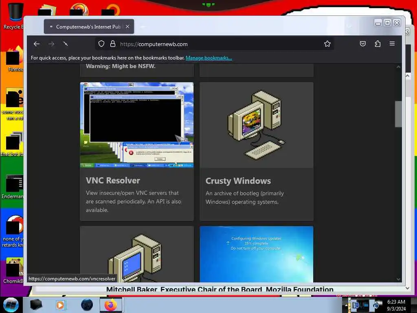Open the Windows Start orb

click(x=11, y=305)
